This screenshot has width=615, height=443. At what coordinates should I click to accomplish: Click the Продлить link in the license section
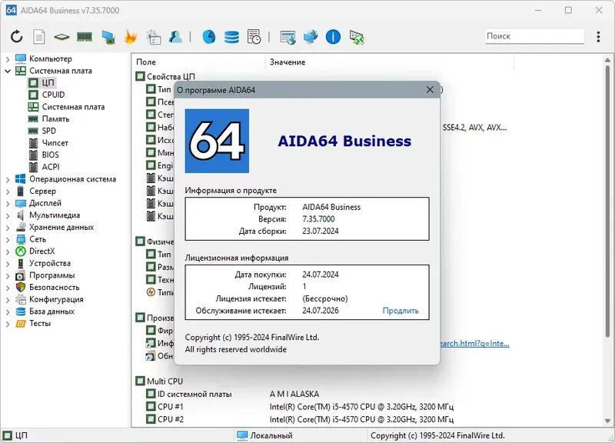(401, 310)
